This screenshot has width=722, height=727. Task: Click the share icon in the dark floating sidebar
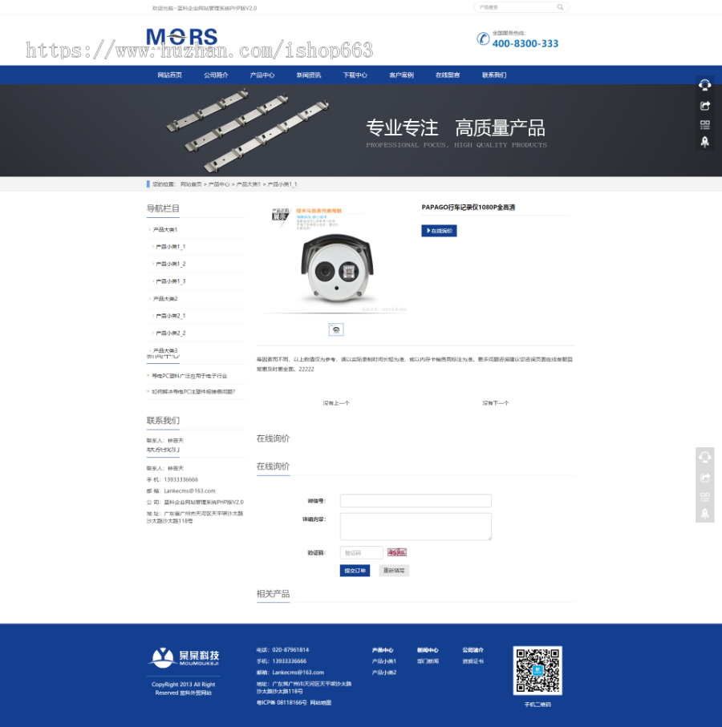pos(706,105)
